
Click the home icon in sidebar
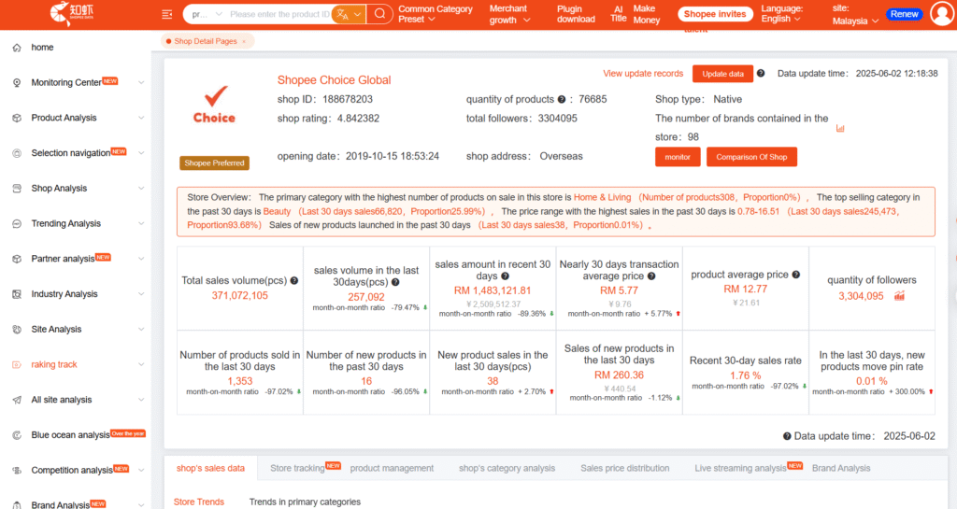tap(17, 48)
